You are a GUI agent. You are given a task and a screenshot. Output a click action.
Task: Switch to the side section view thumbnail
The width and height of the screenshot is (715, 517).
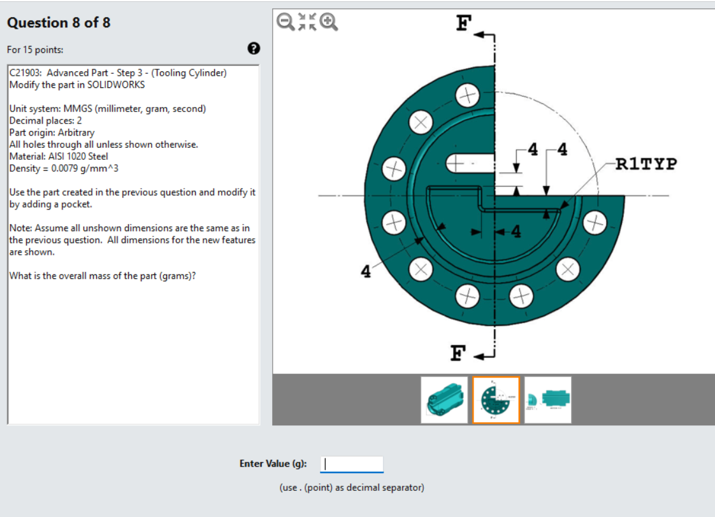pos(548,399)
